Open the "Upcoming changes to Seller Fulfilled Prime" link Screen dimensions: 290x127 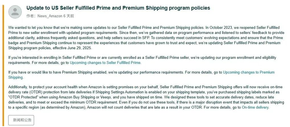[x=105, y=63]
